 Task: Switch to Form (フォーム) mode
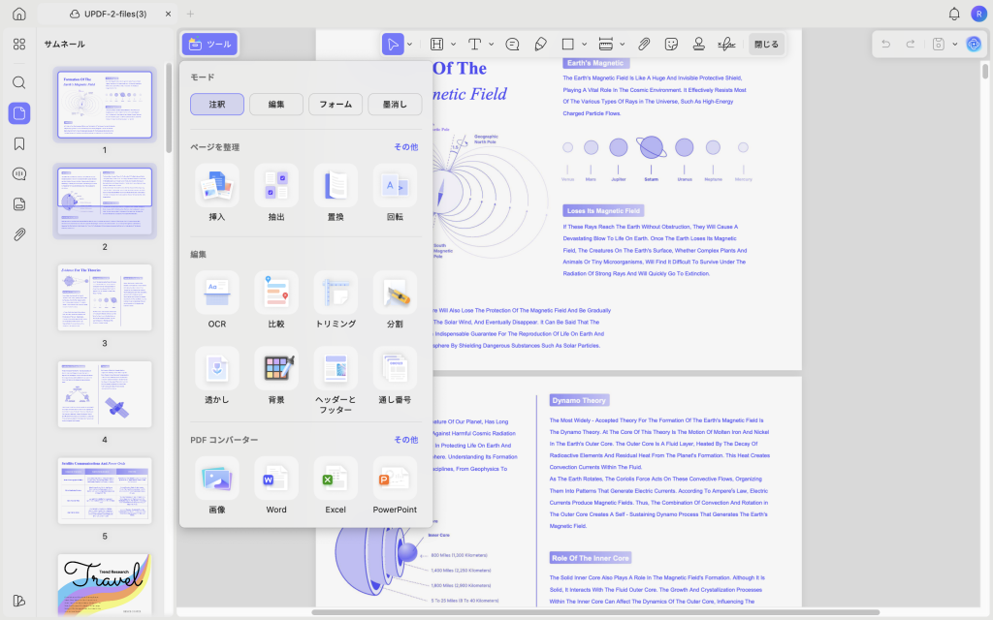[336, 105]
